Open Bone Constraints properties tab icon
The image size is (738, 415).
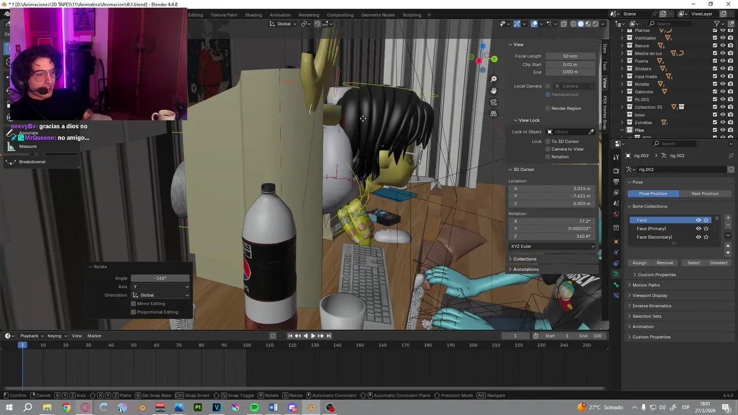pyautogui.click(x=616, y=296)
